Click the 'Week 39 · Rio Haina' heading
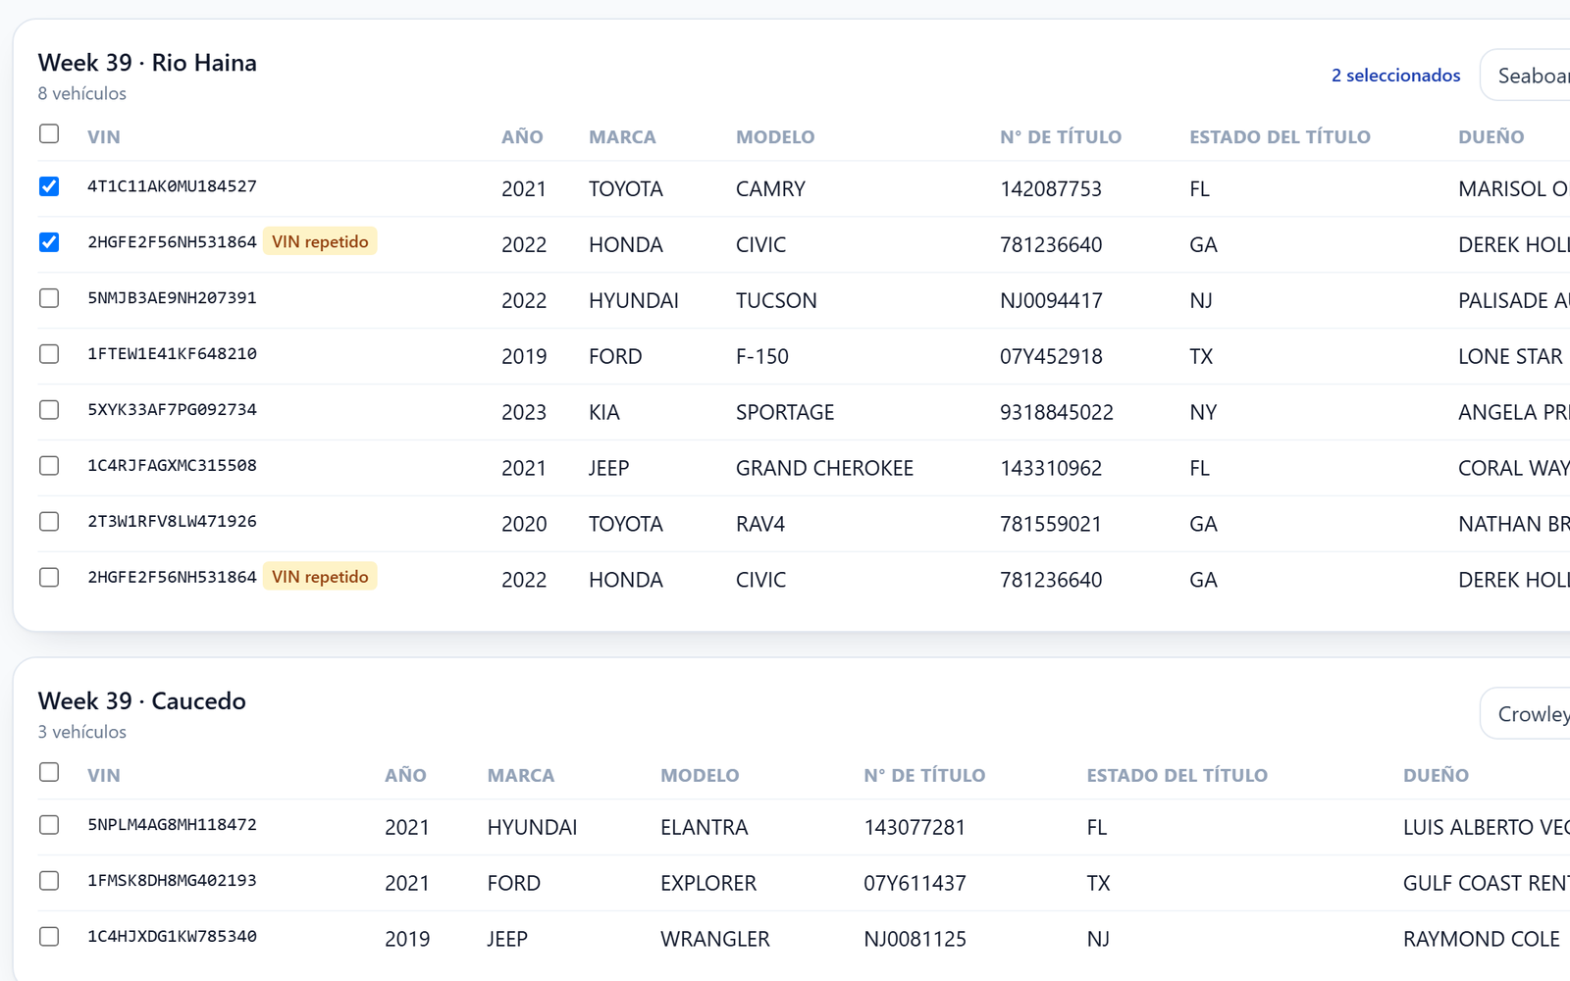This screenshot has width=1570, height=981. 147,63
